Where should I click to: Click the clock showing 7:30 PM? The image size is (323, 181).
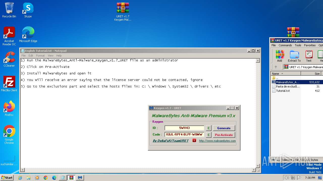pyautogui.click(x=310, y=178)
